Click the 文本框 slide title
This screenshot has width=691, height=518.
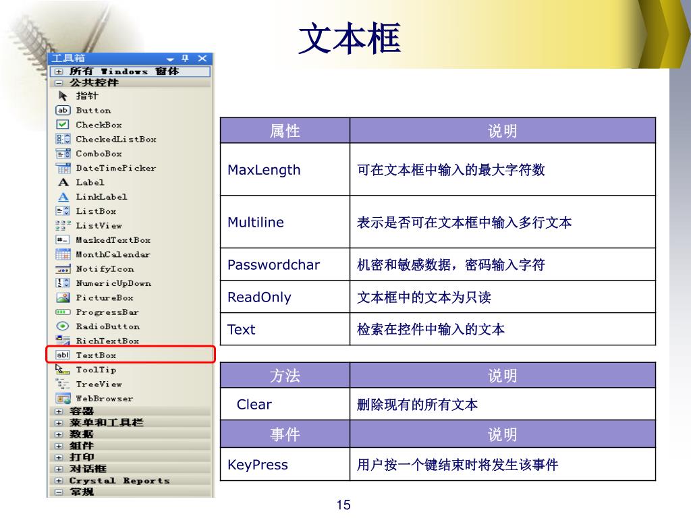pos(350,38)
